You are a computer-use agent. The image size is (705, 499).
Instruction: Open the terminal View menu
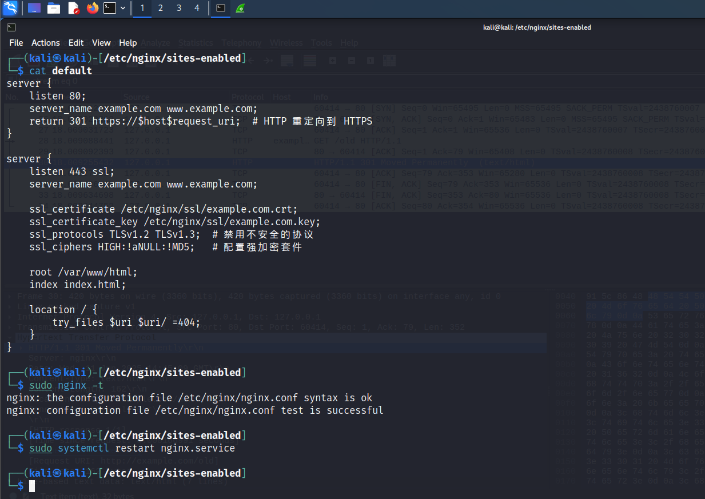[x=101, y=43]
